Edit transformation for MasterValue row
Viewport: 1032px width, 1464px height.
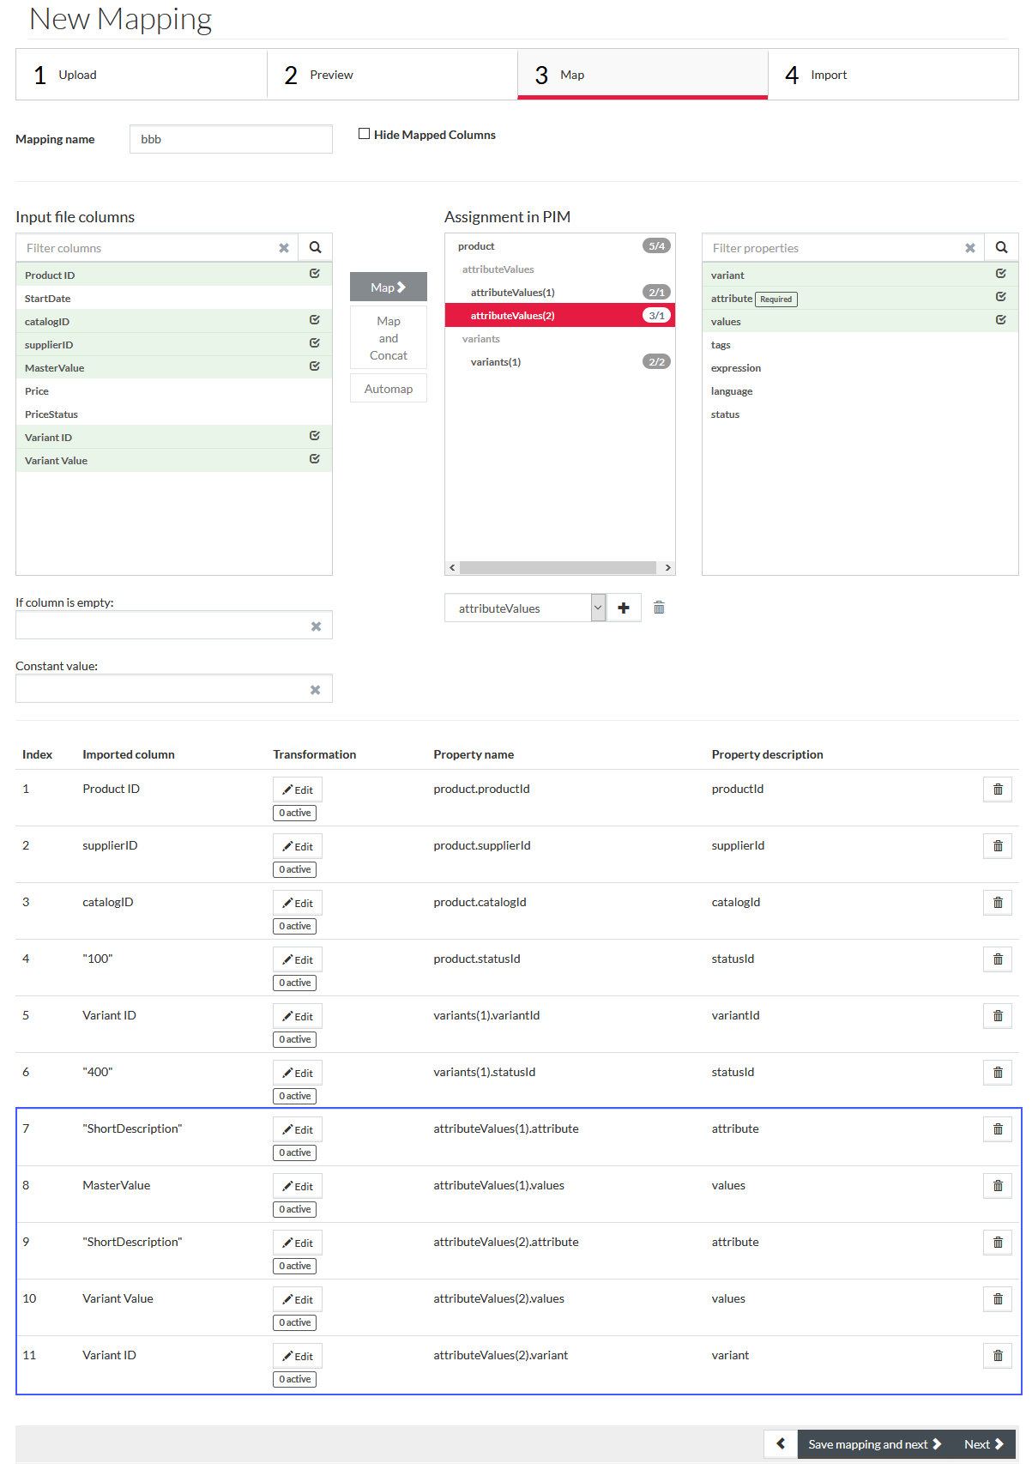[x=298, y=1186]
